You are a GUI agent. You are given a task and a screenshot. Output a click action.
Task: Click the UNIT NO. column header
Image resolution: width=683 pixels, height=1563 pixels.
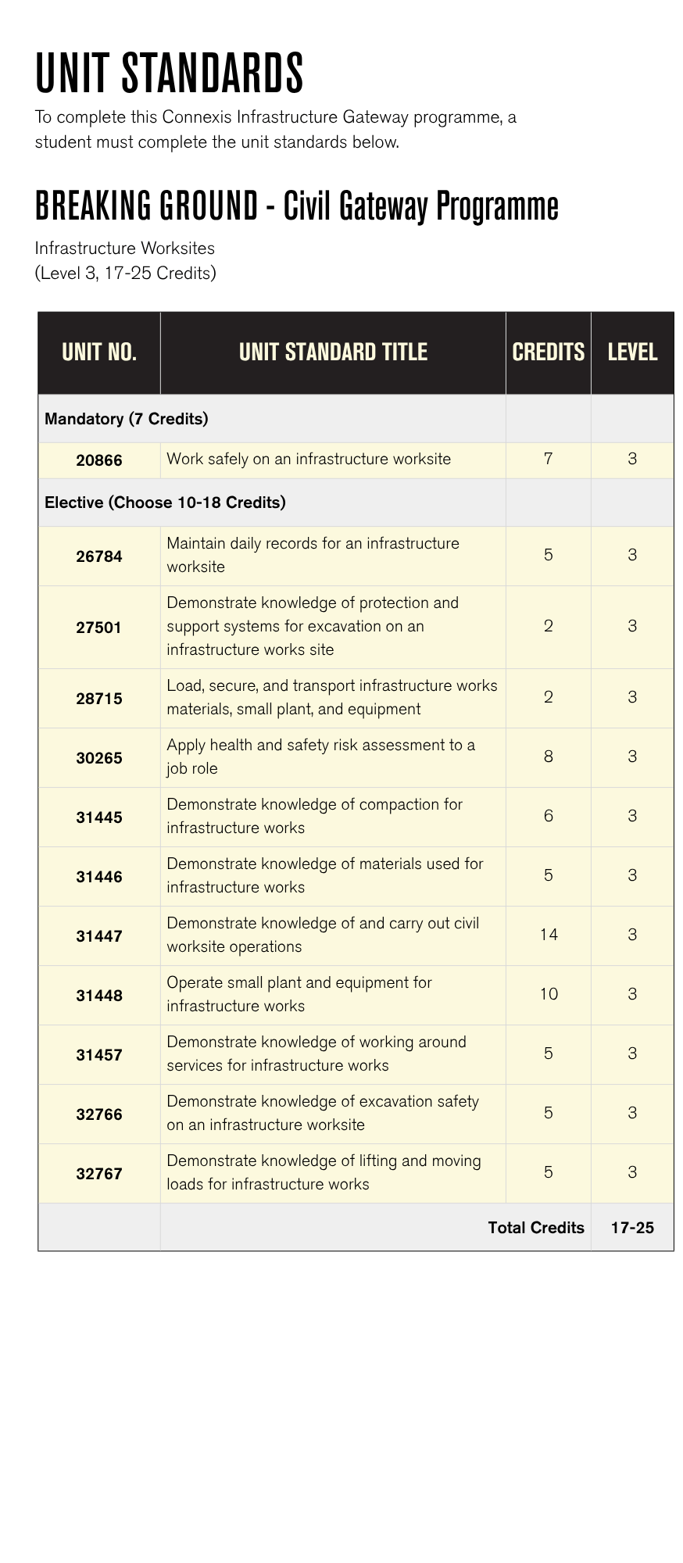pyautogui.click(x=99, y=352)
